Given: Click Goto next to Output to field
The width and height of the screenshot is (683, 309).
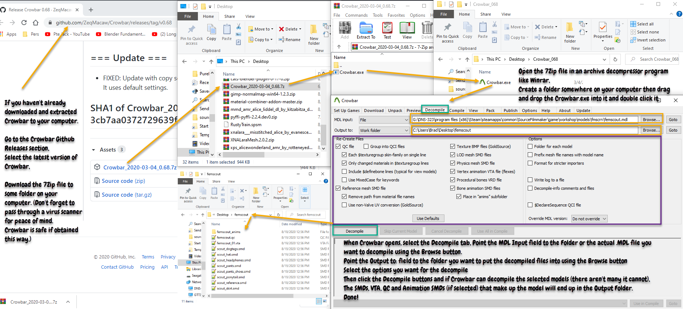Looking at the screenshot, I should pos(673,130).
